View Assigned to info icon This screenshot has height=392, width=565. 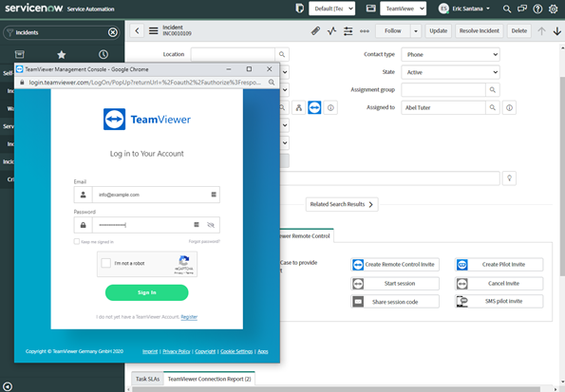[509, 107]
